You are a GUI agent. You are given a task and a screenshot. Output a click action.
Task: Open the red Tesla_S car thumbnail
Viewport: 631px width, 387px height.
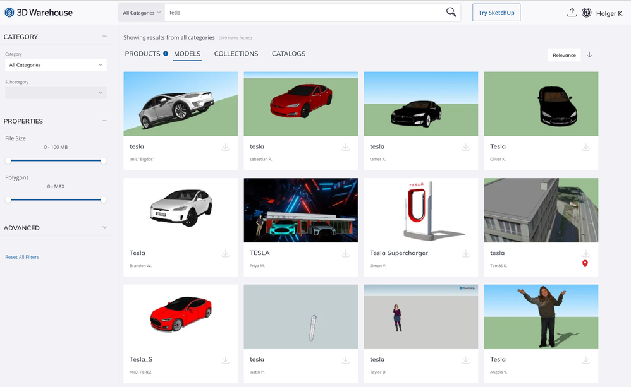pyautogui.click(x=181, y=317)
